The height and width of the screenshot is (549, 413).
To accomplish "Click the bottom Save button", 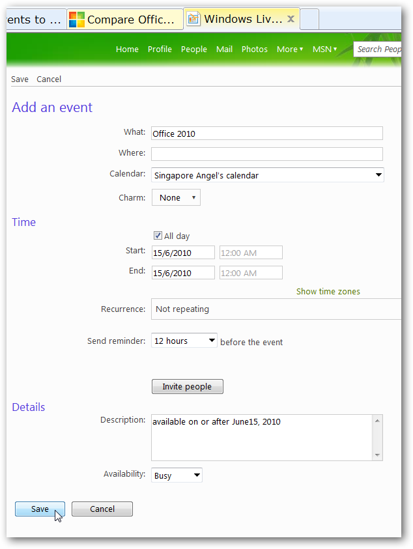I will (40, 509).
